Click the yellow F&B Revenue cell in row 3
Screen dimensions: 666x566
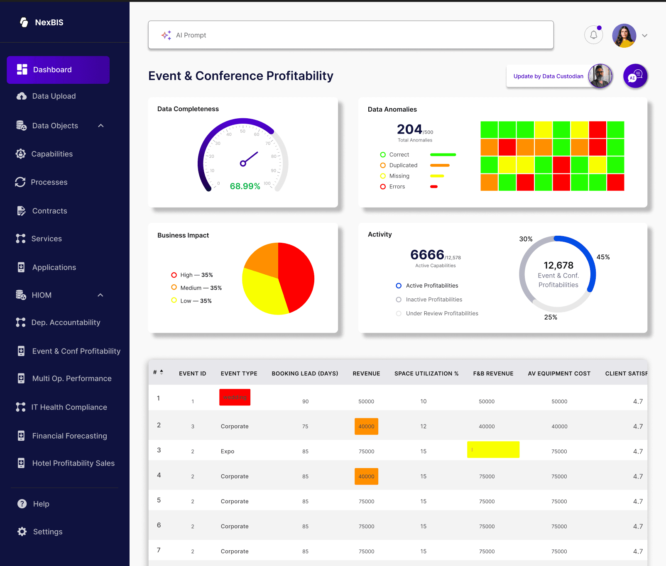point(493,449)
